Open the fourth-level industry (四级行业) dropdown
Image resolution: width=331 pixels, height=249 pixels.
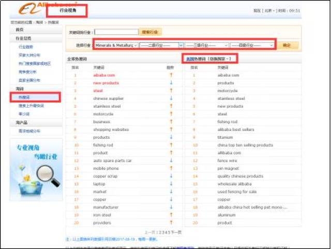point(252,45)
